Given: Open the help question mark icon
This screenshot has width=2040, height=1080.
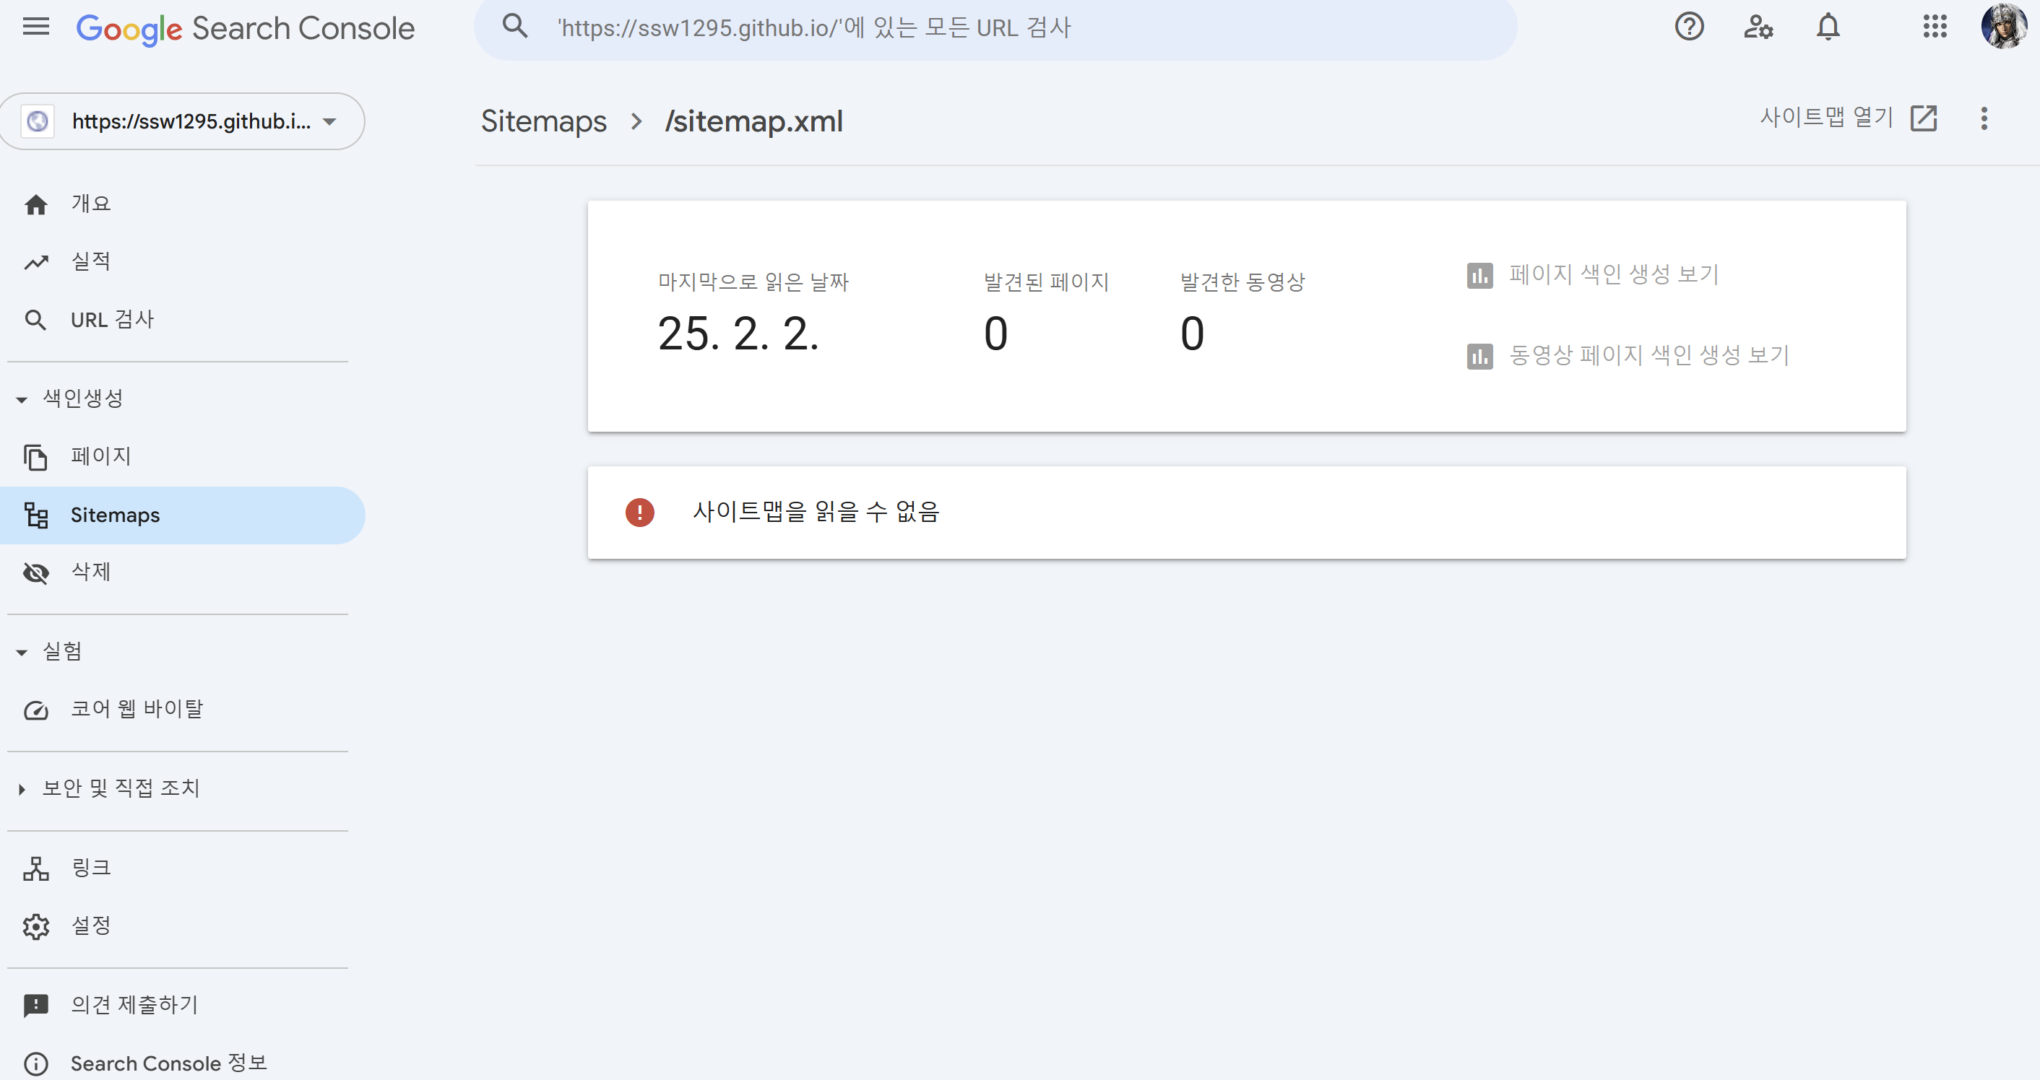Looking at the screenshot, I should [1688, 27].
